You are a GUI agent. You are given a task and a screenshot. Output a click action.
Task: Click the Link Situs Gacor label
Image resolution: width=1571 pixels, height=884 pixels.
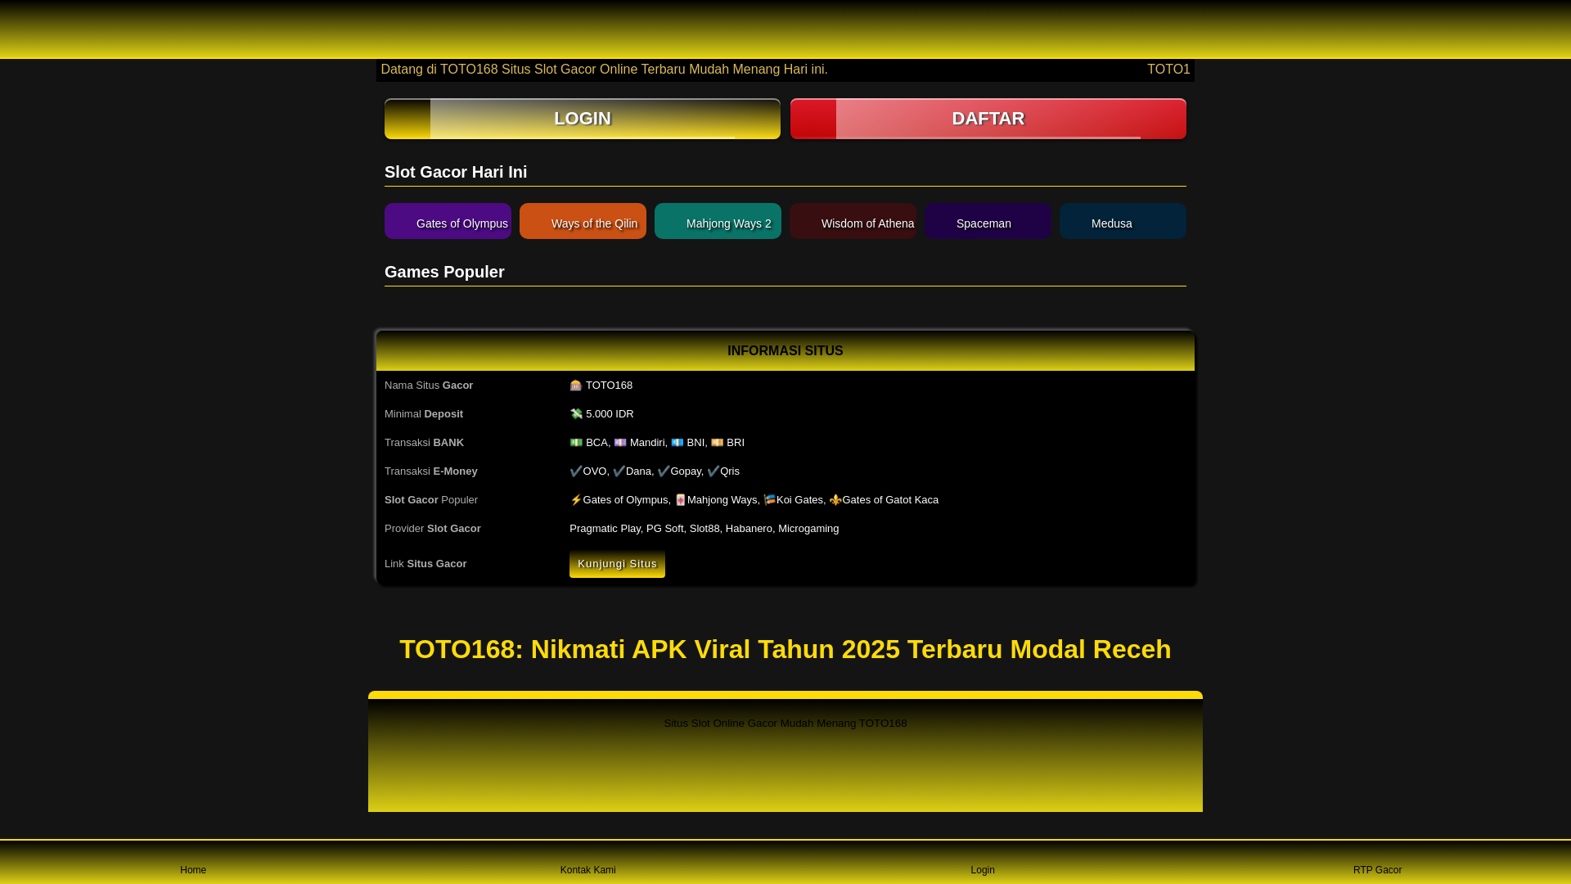[425, 564]
